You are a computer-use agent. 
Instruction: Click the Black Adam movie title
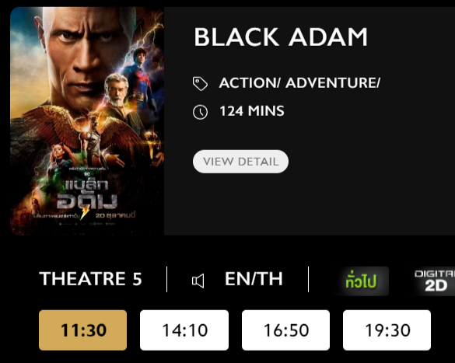(x=281, y=37)
